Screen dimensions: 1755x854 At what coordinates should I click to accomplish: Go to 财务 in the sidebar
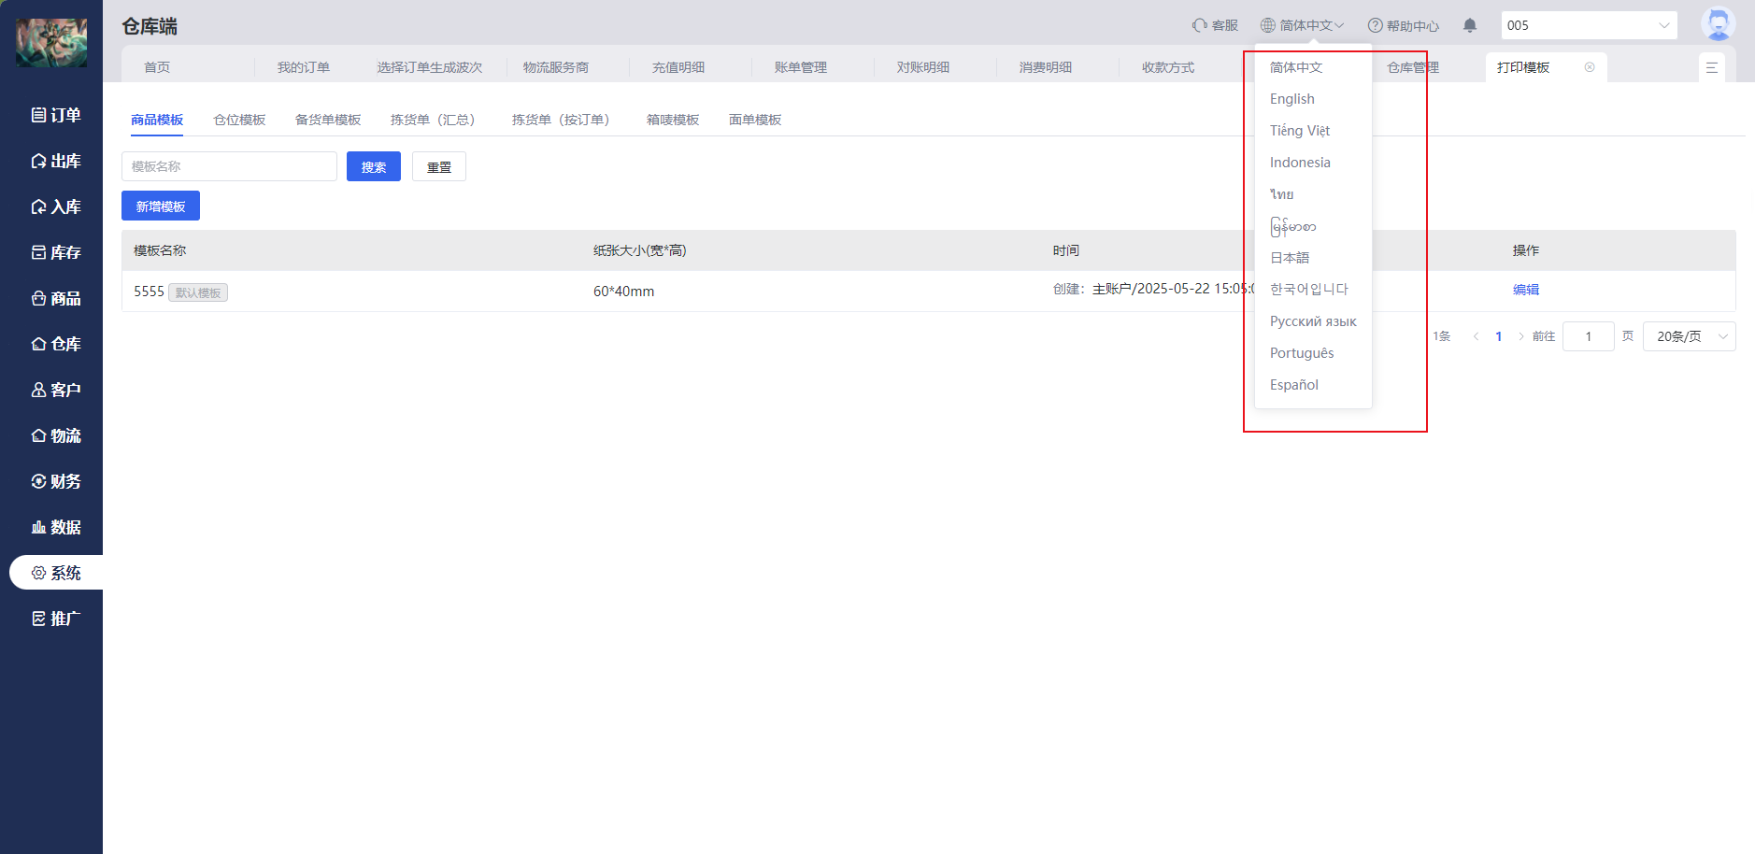pyautogui.click(x=56, y=481)
